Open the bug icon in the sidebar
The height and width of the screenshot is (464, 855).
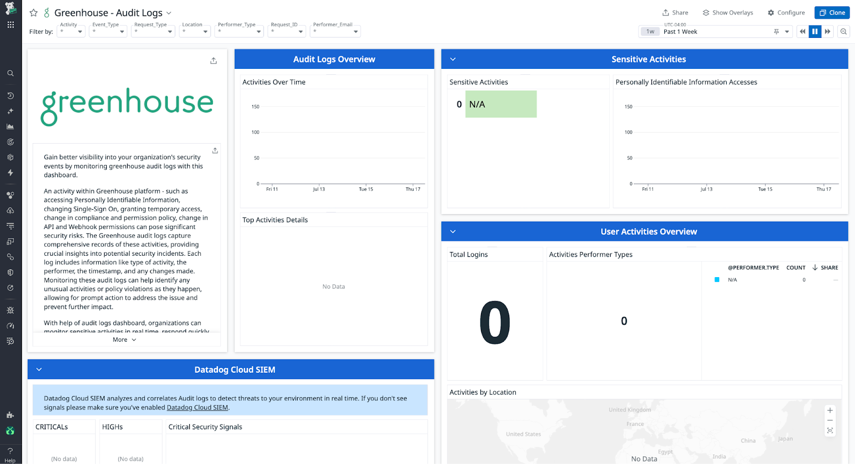coord(10,310)
